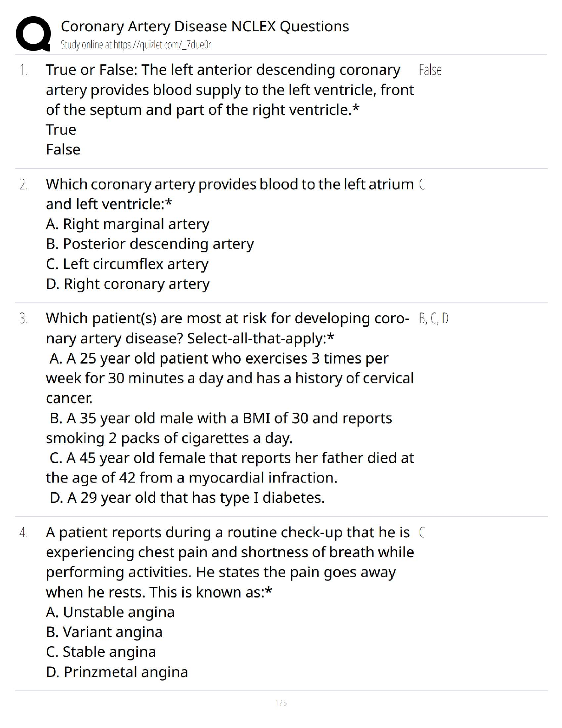Viewport: 562px width, 728px height.
Task: Click the "False" answer beside question 1
Action: (430, 70)
